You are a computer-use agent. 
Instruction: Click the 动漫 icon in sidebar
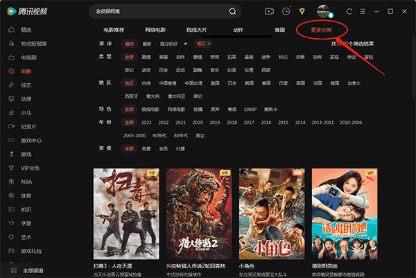pyautogui.click(x=11, y=98)
